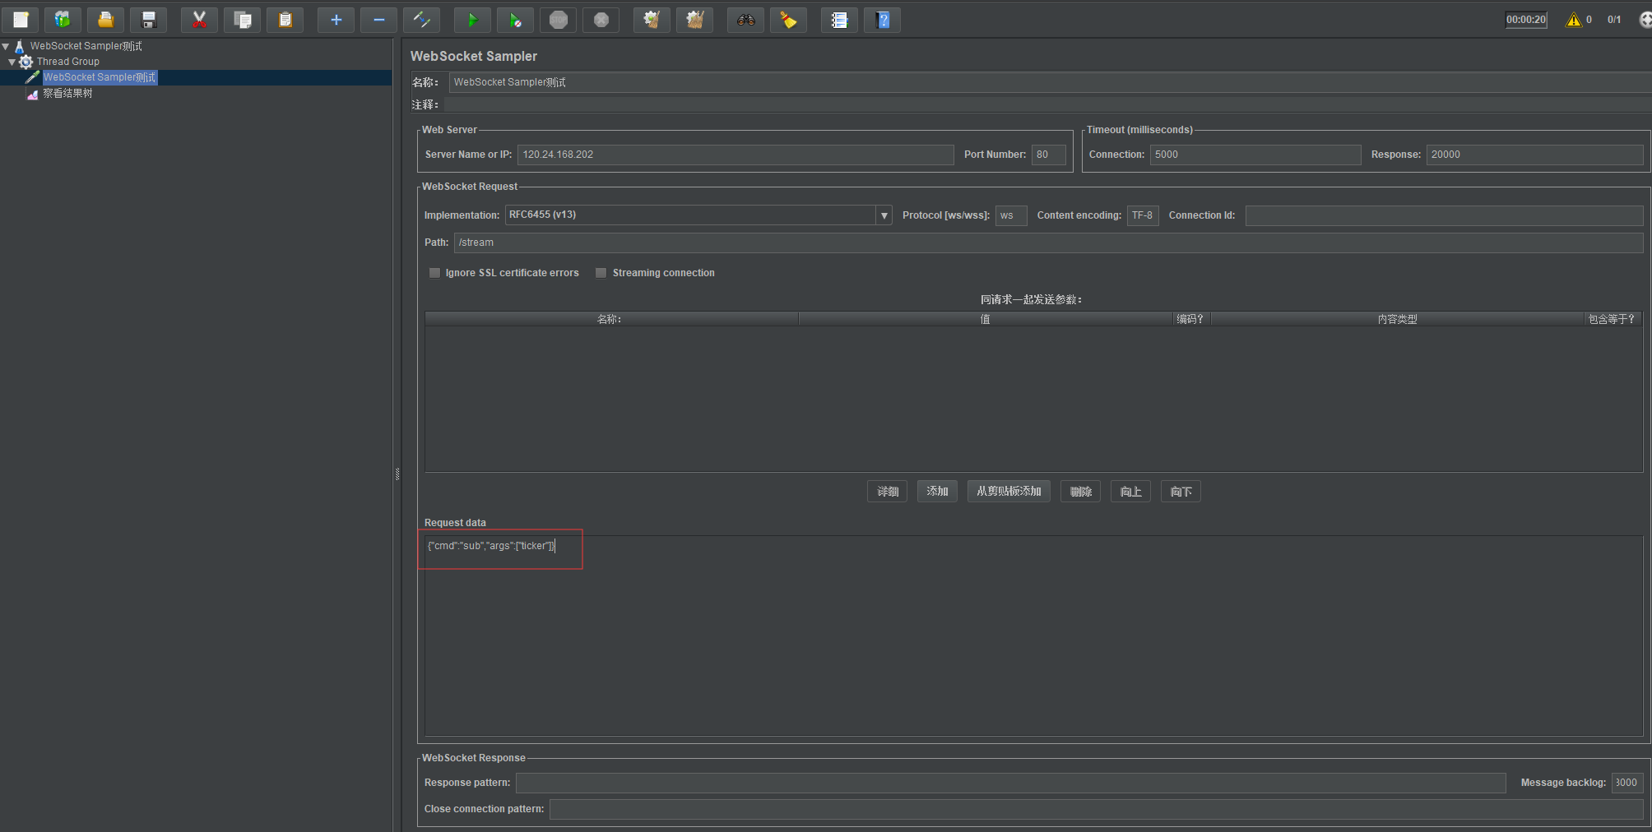Stop the running test

[559, 19]
